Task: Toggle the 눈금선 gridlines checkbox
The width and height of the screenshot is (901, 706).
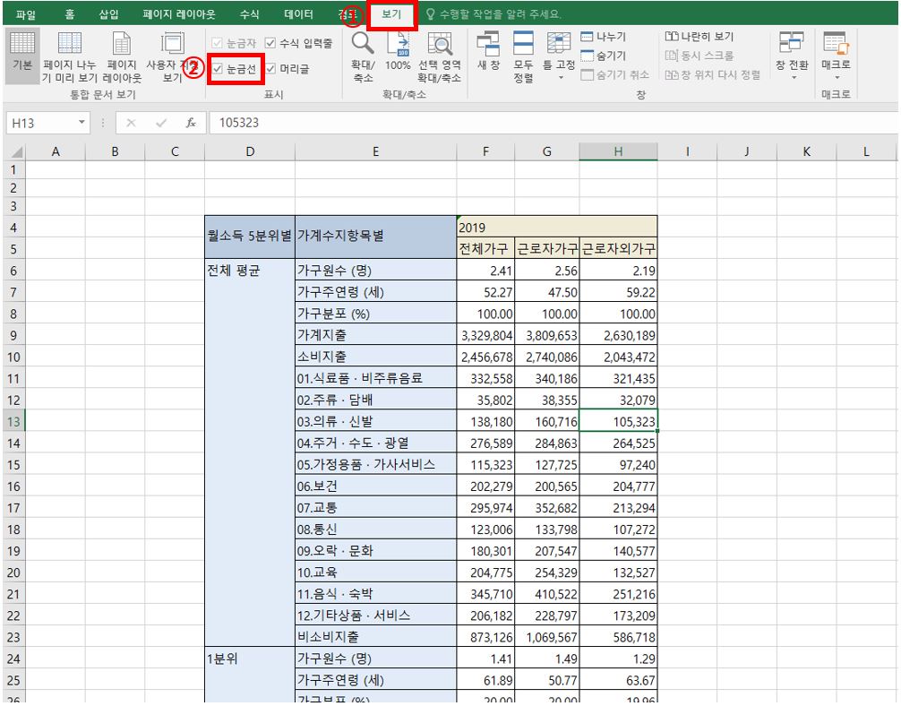Action: tap(218, 69)
